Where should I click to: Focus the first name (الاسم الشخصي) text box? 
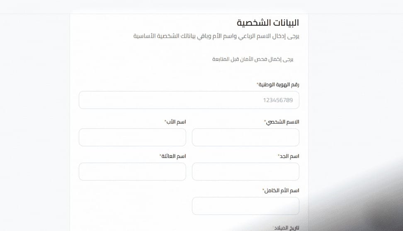pos(245,137)
